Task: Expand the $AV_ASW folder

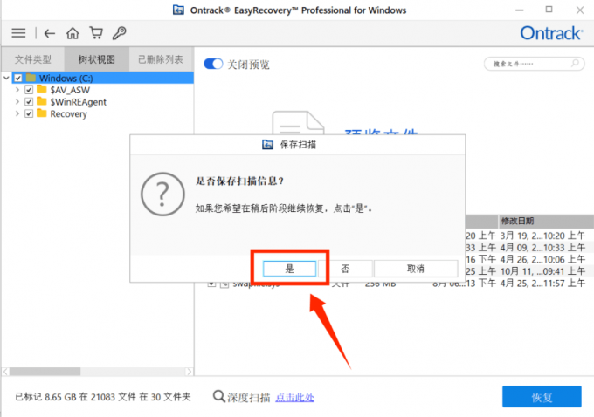Action: click(17, 90)
